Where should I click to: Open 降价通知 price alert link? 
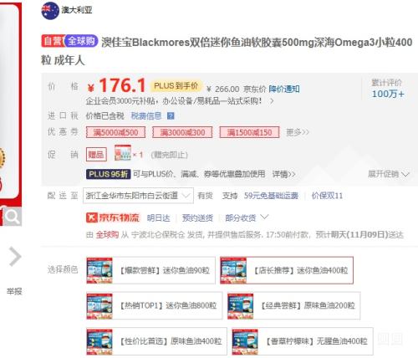[284, 89]
